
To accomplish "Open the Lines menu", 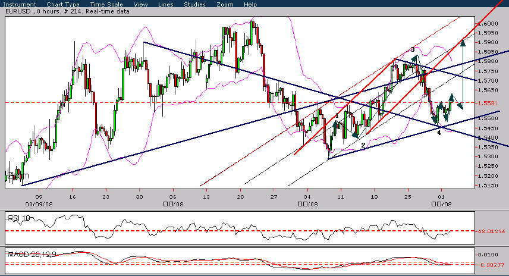I will [x=165, y=5].
